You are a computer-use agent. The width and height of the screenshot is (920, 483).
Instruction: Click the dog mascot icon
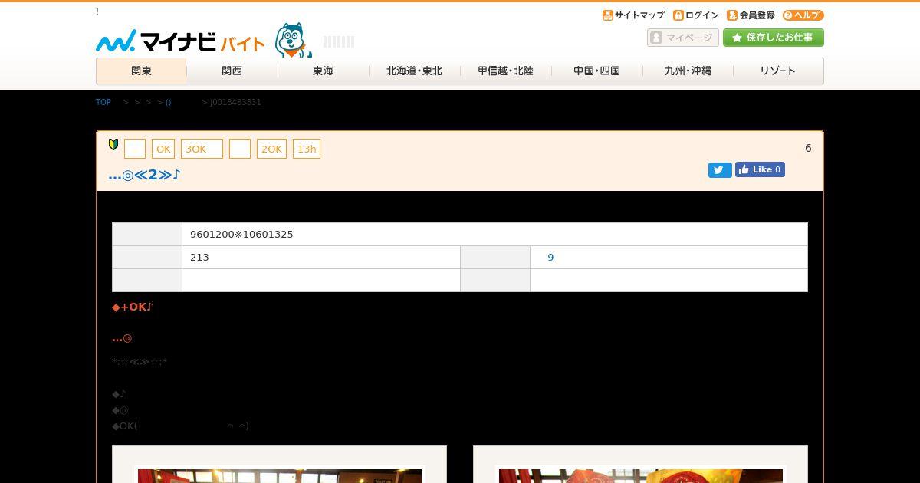[x=294, y=40]
